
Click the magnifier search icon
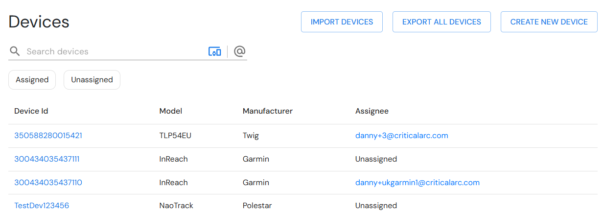tap(15, 51)
